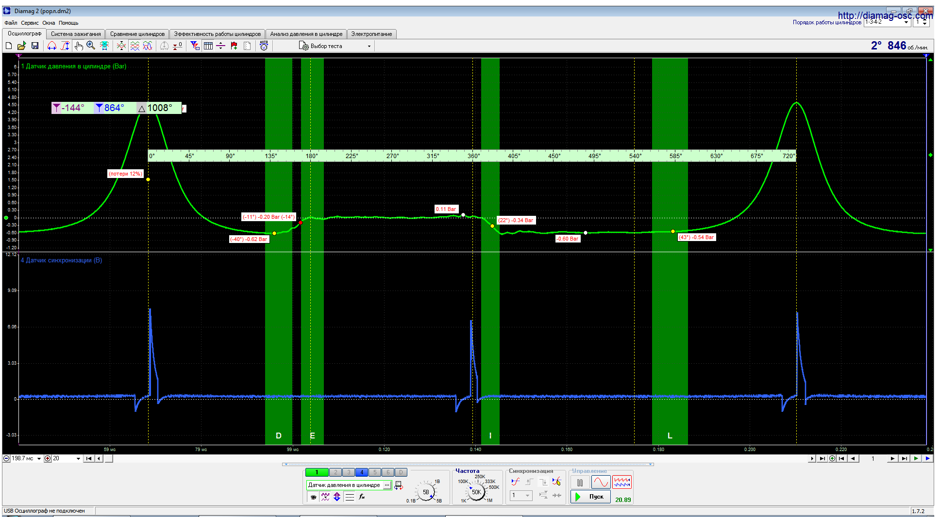Select channel 6 button
The width and height of the screenshot is (940, 517).
click(388, 472)
